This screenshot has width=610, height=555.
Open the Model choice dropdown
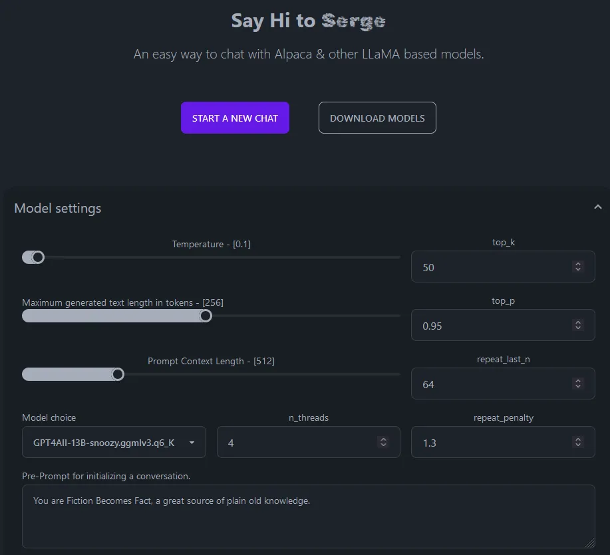tap(192, 442)
